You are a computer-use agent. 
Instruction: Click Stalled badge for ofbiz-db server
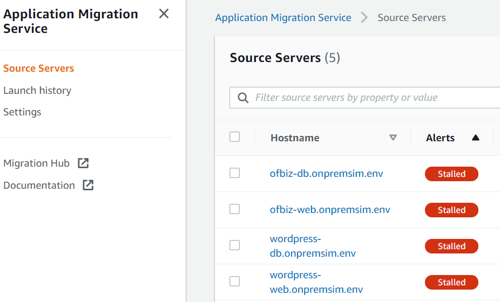(451, 174)
